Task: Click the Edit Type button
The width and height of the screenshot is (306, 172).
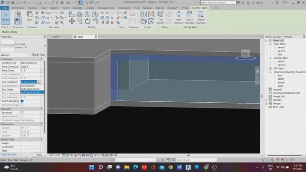Action: [x=38, y=55]
